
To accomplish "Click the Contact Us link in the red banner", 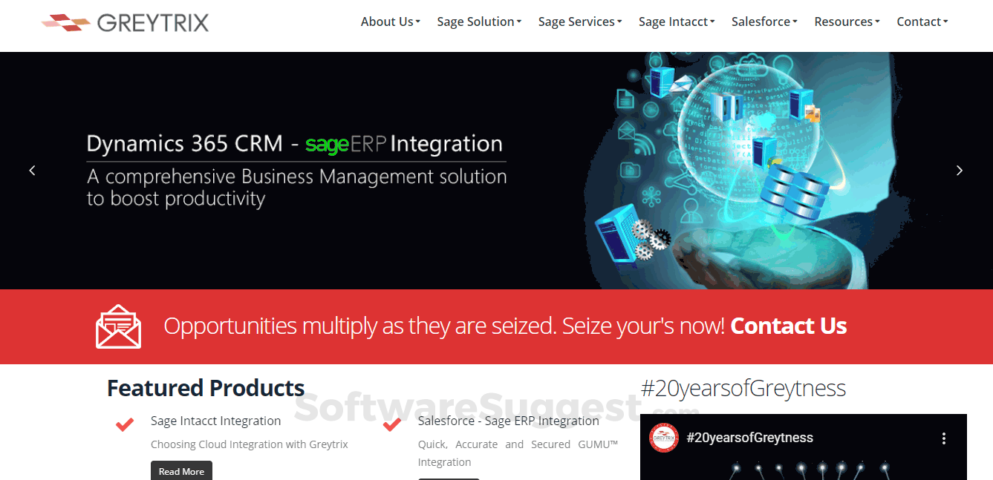I will (789, 325).
